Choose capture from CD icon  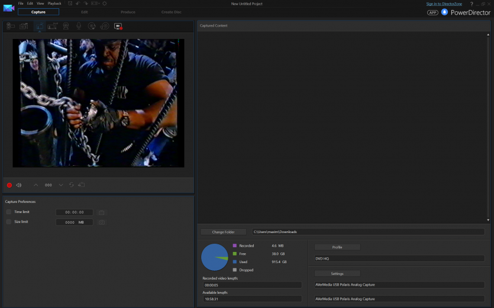(92, 26)
